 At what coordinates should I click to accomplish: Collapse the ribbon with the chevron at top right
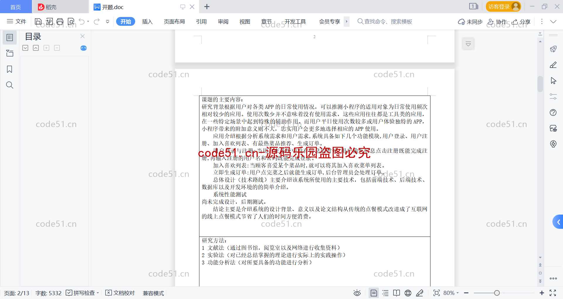(x=553, y=21)
